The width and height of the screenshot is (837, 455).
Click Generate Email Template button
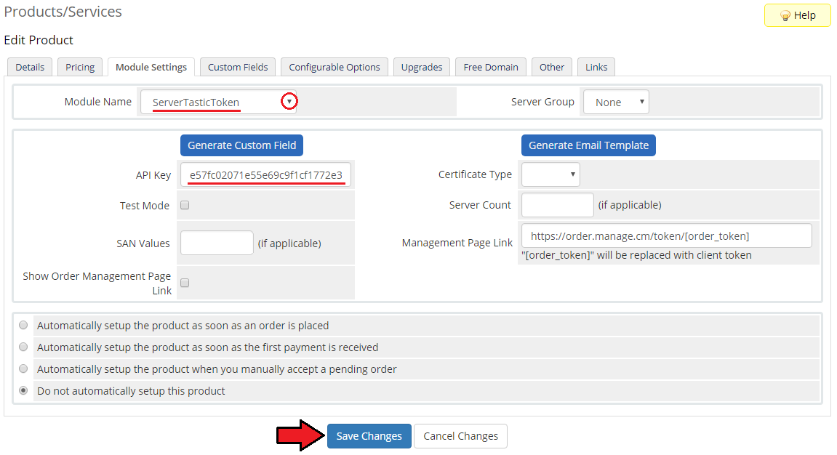(x=588, y=145)
